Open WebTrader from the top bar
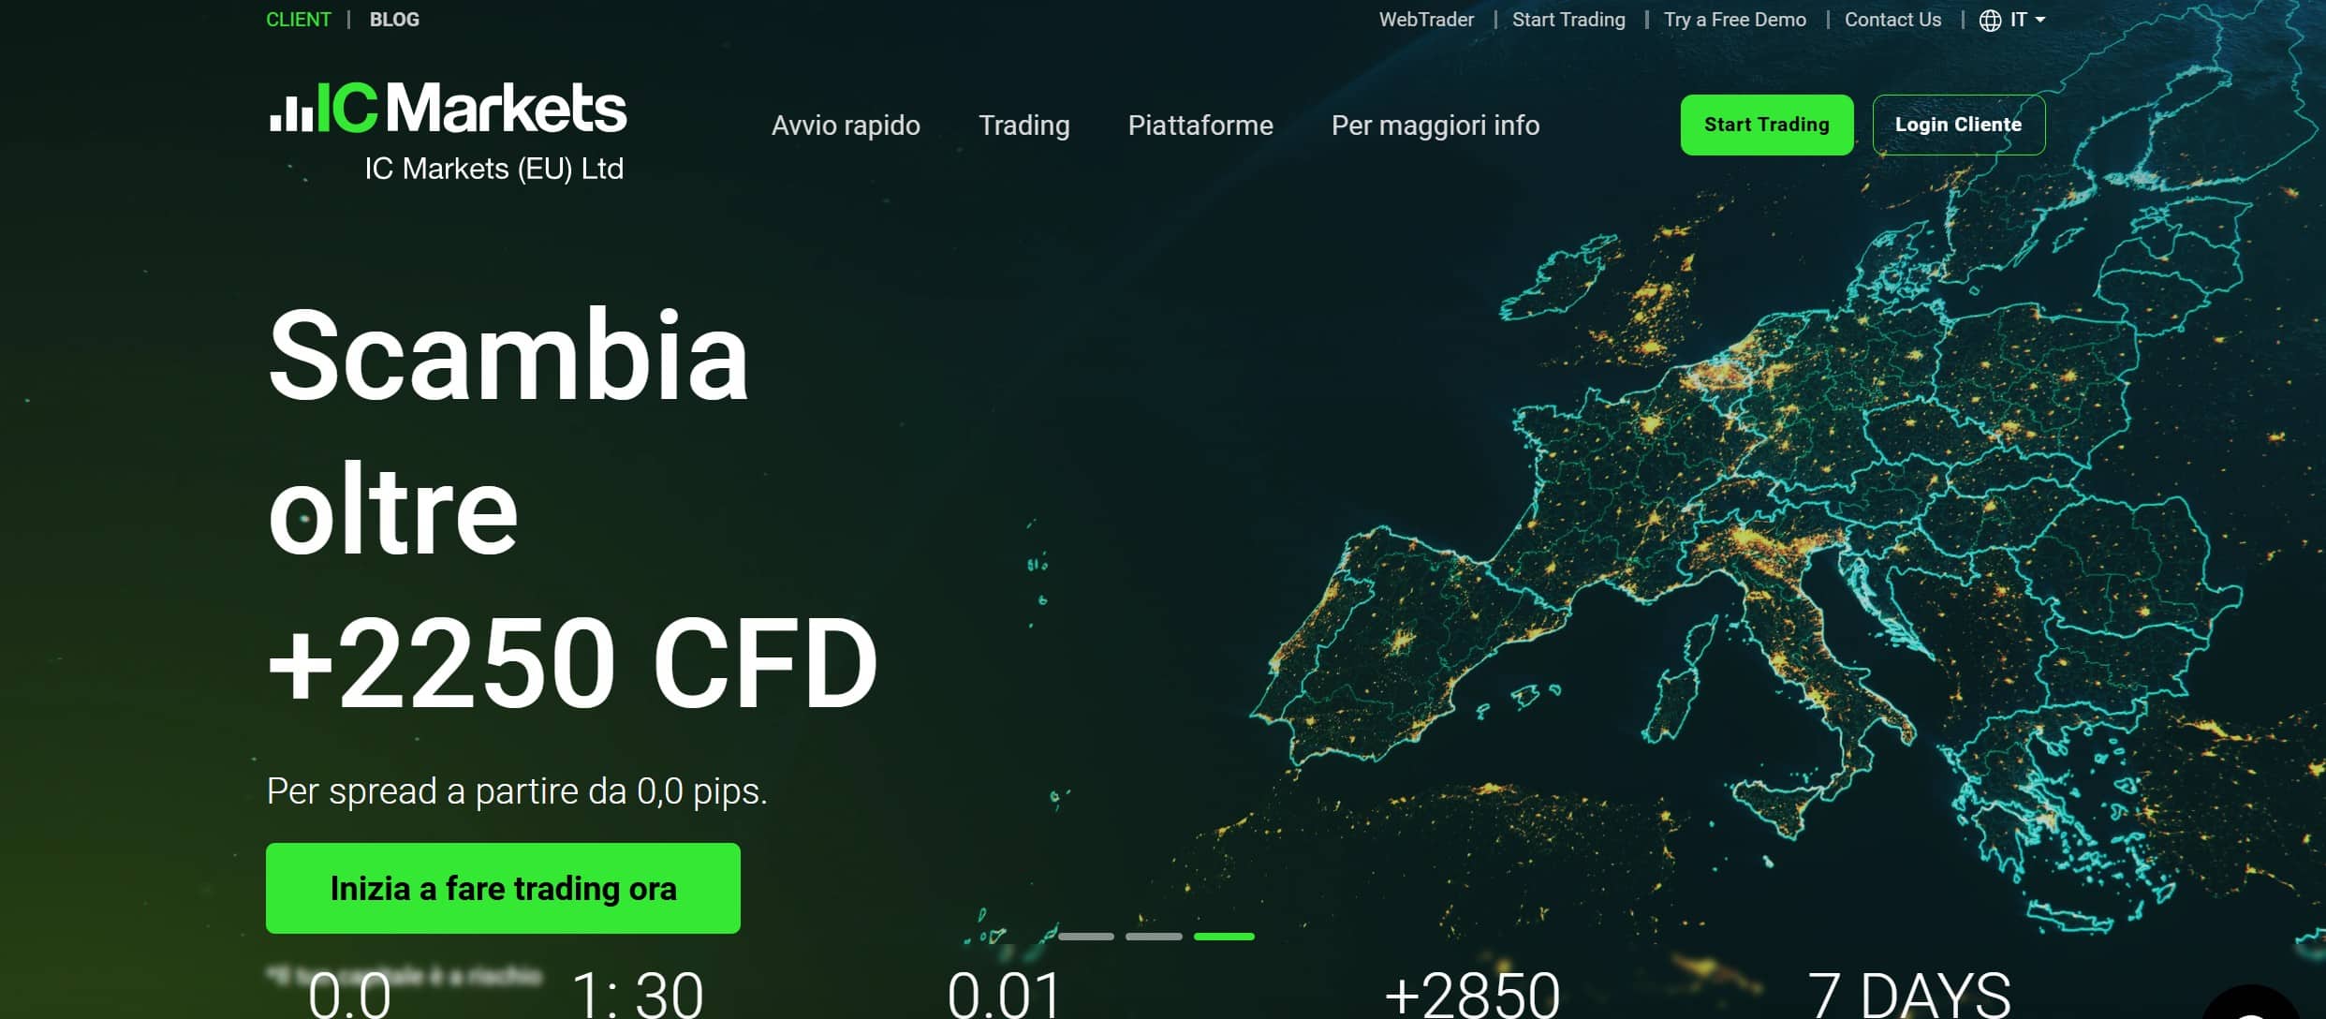Image resolution: width=2326 pixels, height=1019 pixels. [1426, 20]
